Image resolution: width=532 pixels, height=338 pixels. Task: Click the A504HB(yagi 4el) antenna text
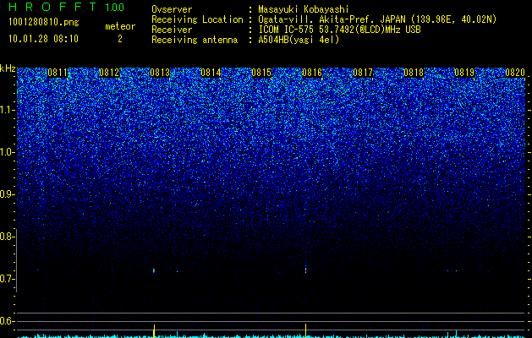coord(299,40)
